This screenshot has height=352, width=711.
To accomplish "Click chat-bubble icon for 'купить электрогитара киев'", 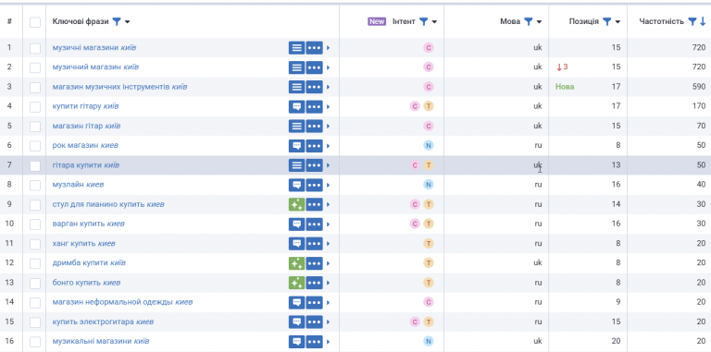I will click(296, 322).
